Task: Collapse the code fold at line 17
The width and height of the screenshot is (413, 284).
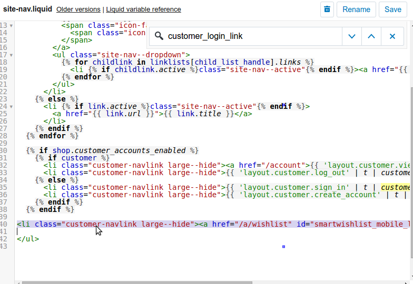Action: [x=11, y=55]
